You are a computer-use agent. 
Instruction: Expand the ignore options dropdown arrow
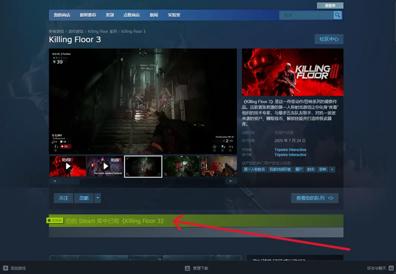click(98, 198)
